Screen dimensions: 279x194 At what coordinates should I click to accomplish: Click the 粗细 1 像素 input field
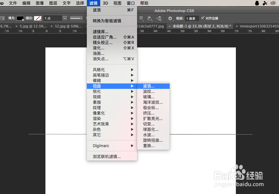pos(192,19)
